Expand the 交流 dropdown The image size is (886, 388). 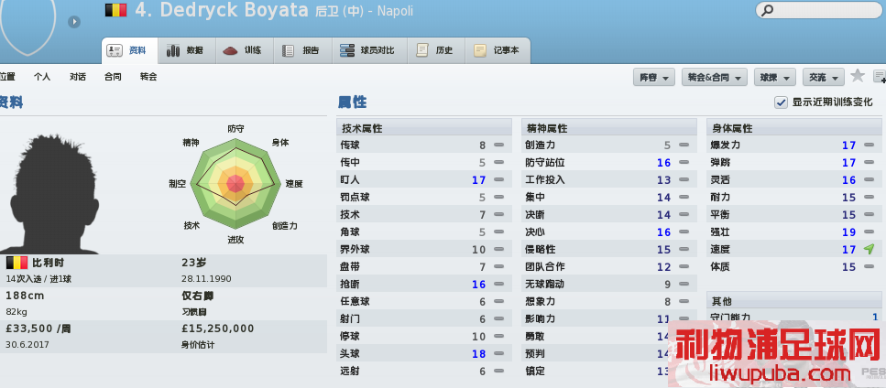824,77
